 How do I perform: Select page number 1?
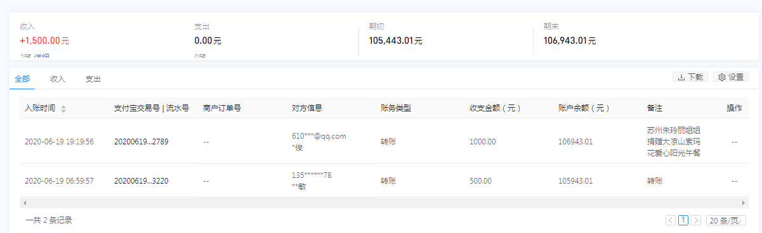pyautogui.click(x=683, y=220)
